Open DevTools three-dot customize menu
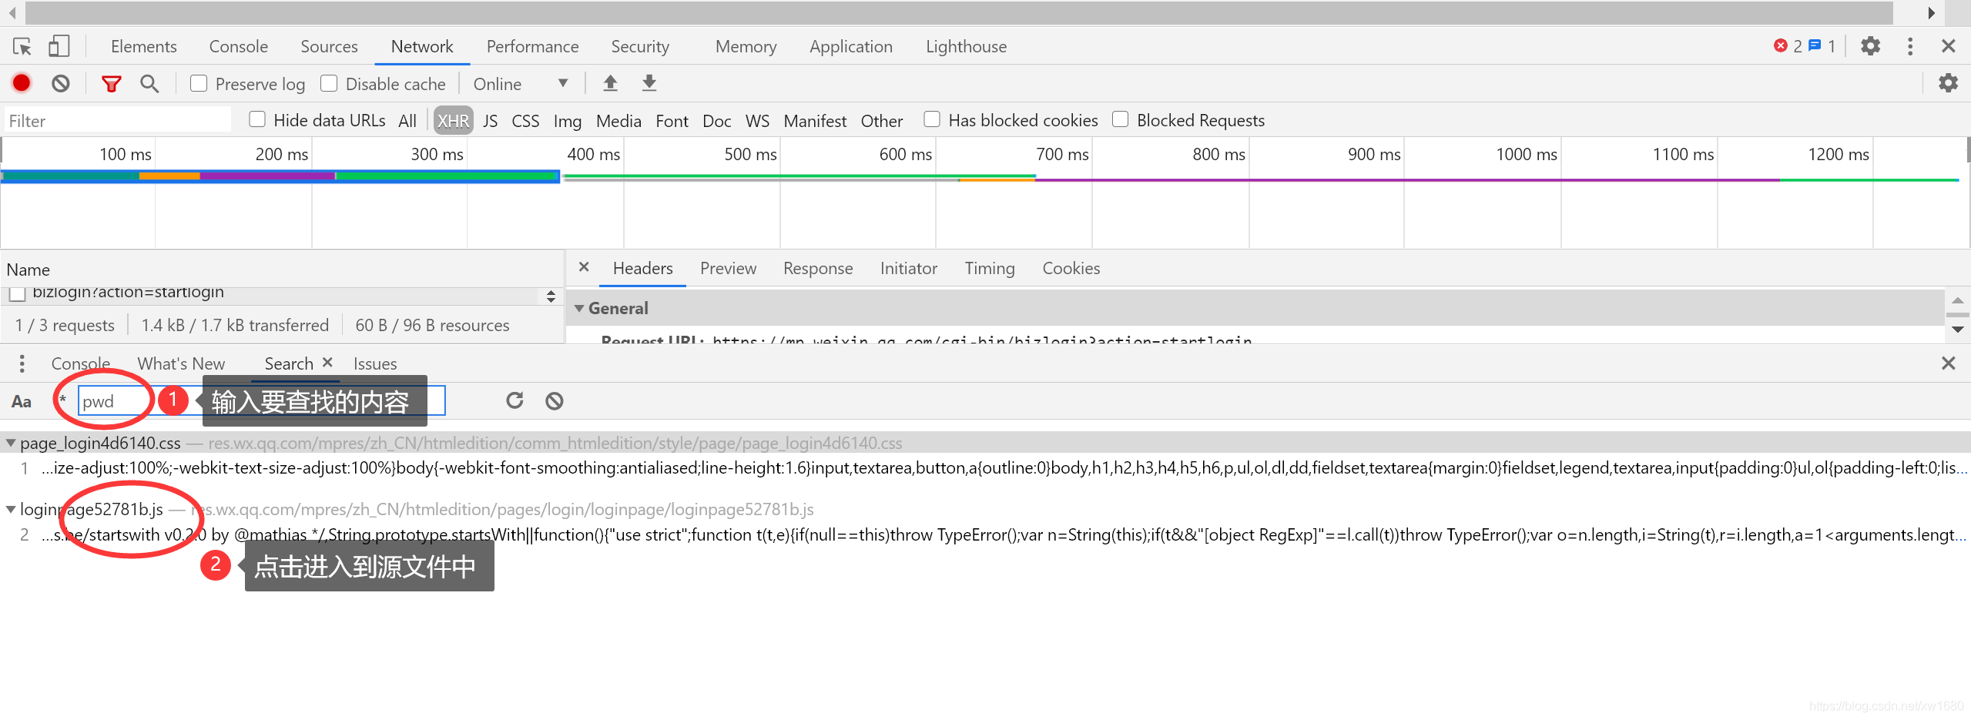Image resolution: width=1971 pixels, height=720 pixels. (x=1910, y=46)
